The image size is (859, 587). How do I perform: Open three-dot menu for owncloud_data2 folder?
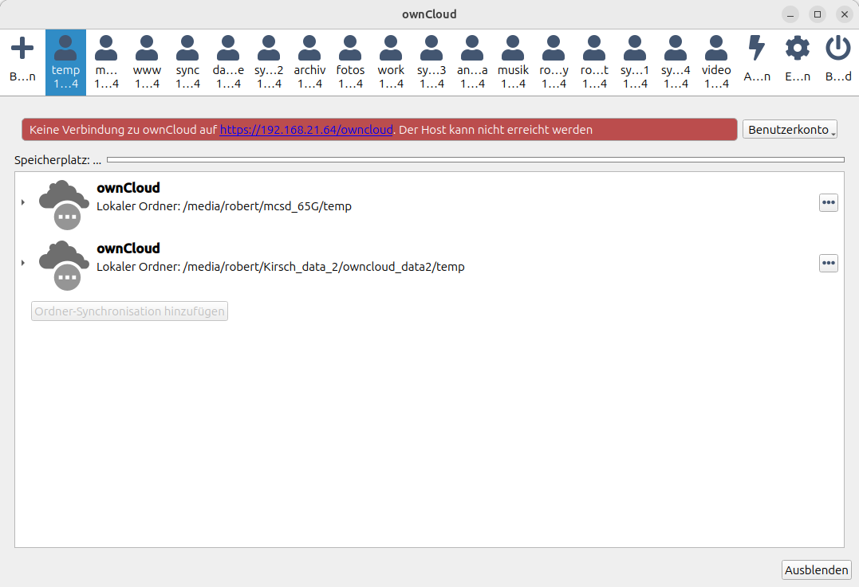point(829,264)
